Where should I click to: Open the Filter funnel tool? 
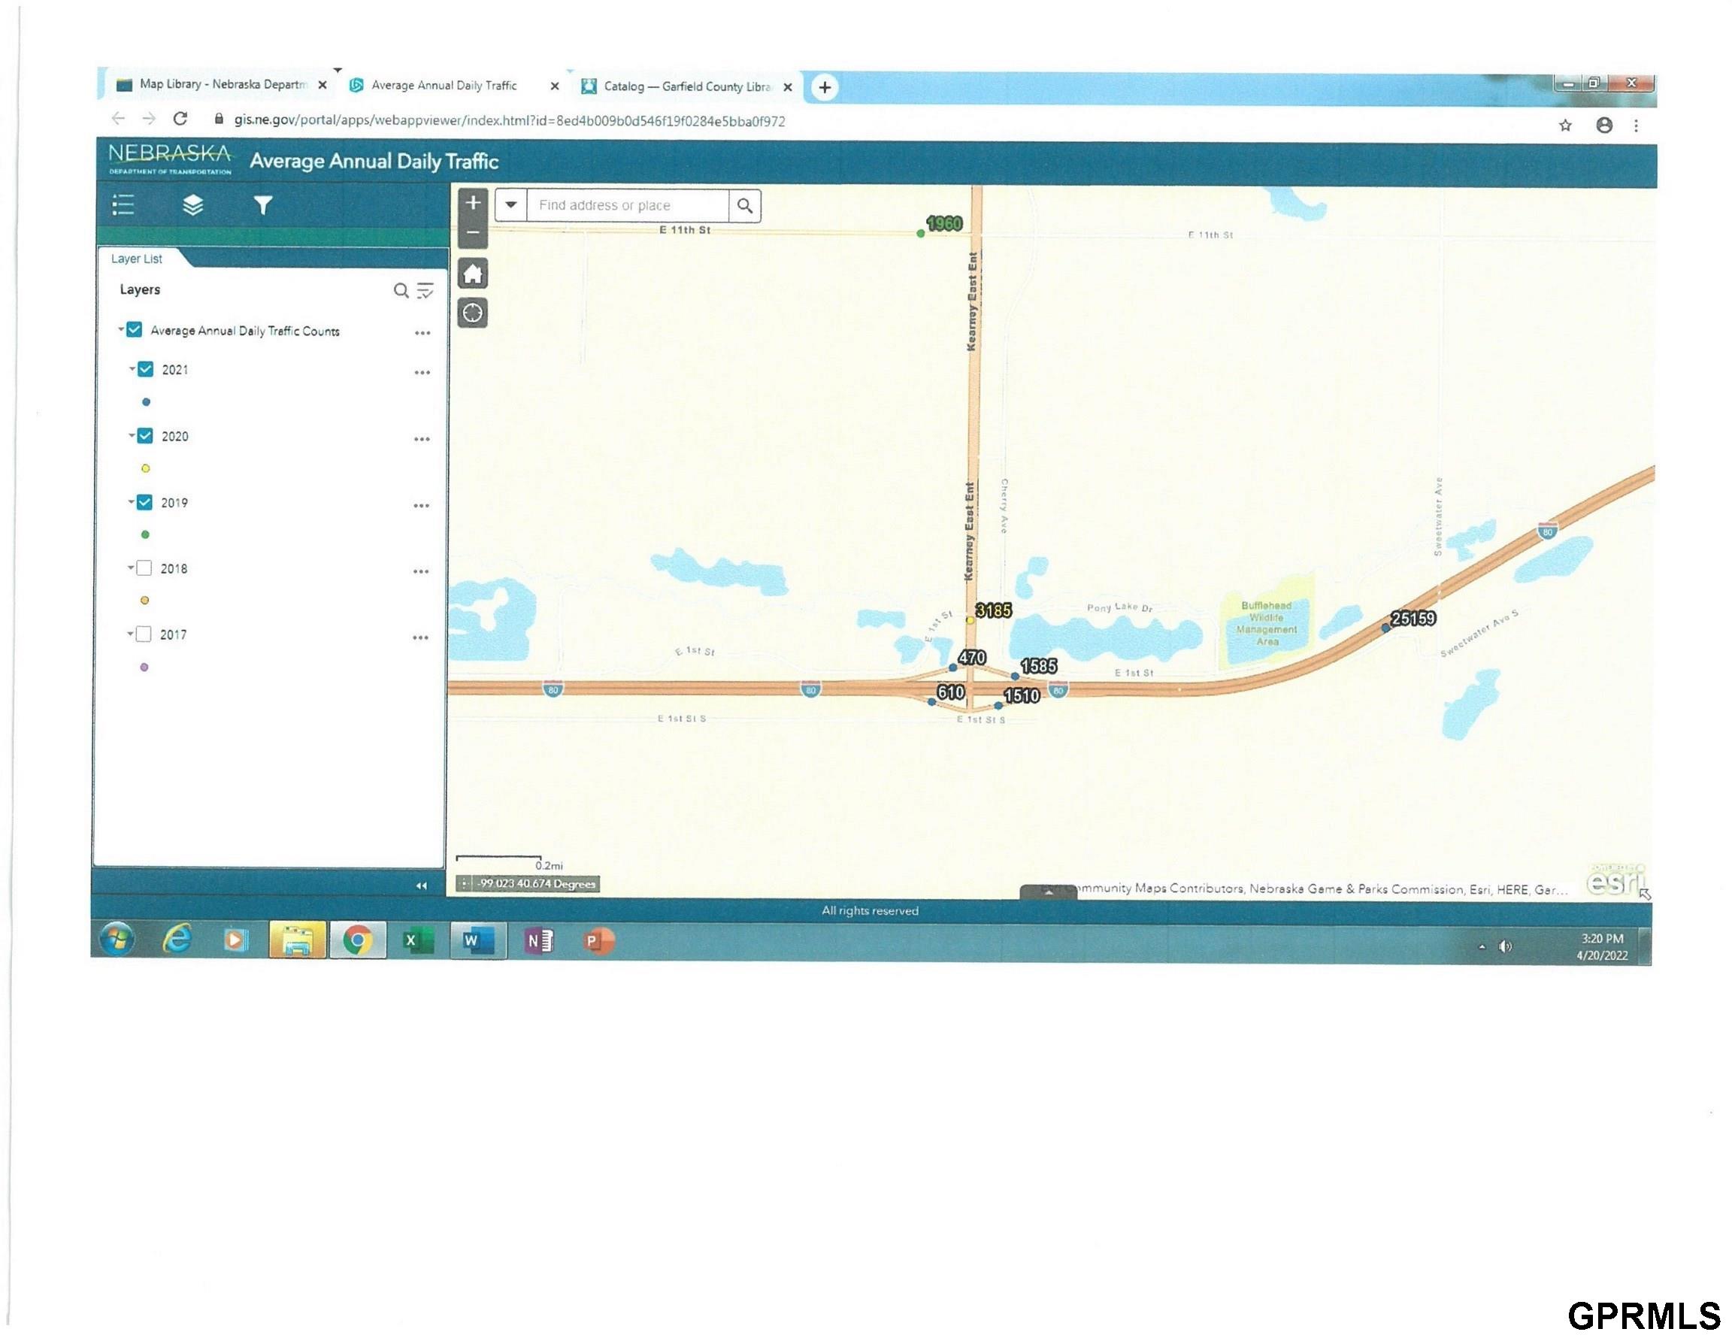[262, 205]
